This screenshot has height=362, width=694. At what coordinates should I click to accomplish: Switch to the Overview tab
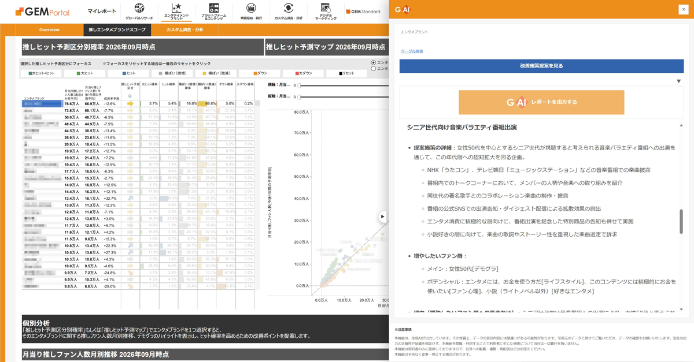coord(49,29)
